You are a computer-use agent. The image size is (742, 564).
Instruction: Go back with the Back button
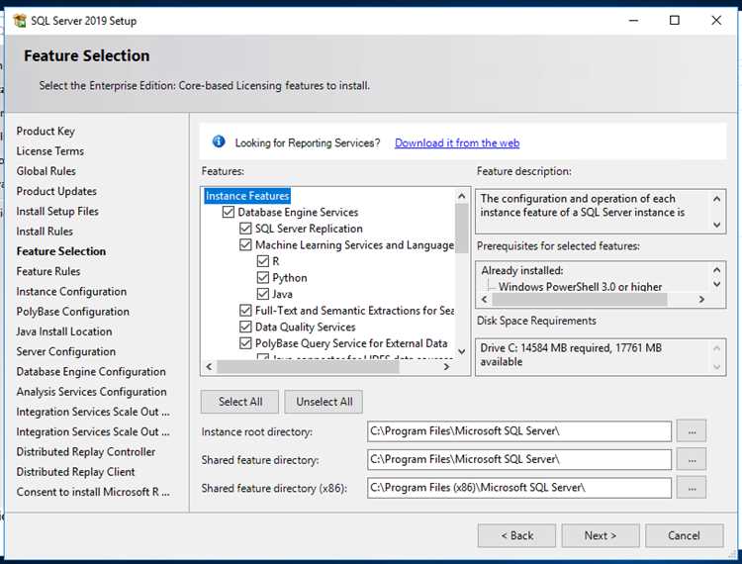click(x=516, y=535)
